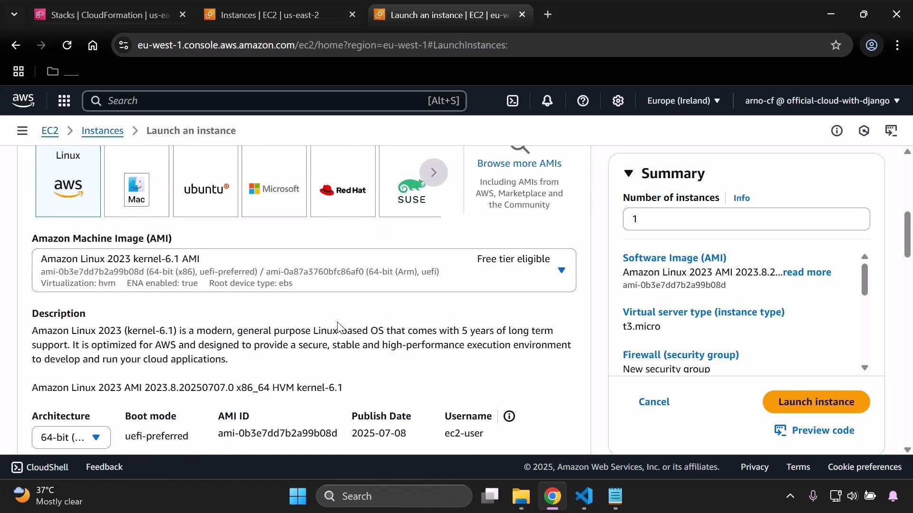Open File Explorer from the taskbar

(521, 496)
